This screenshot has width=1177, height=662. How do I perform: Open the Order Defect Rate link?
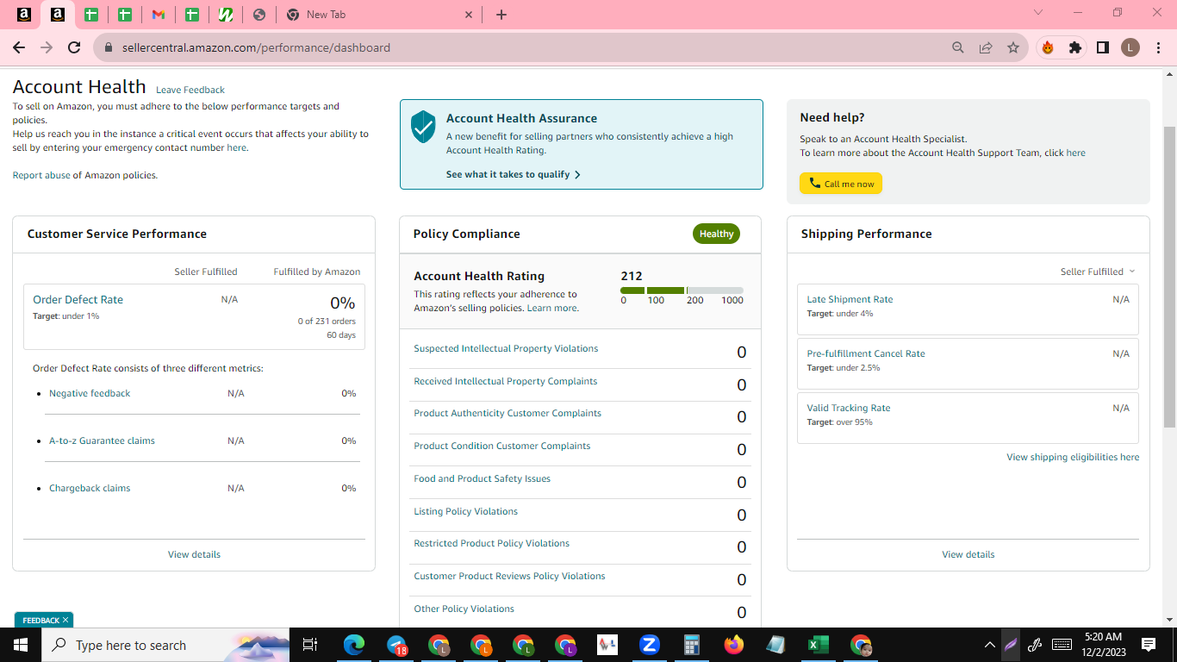[x=78, y=300]
